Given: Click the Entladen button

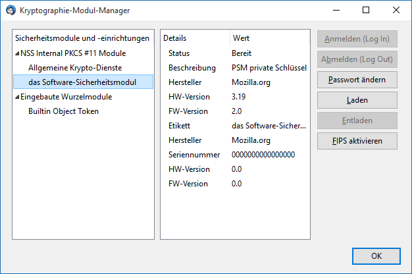Looking at the screenshot, I should pyautogui.click(x=357, y=121).
